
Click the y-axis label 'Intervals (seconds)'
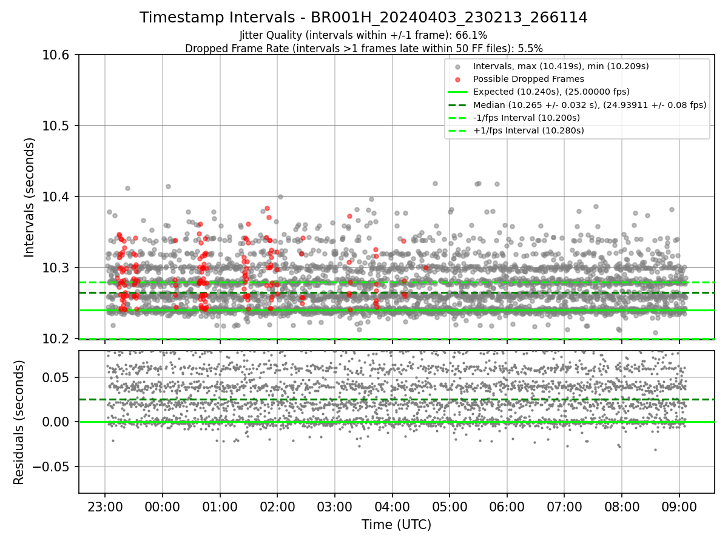pos(30,197)
